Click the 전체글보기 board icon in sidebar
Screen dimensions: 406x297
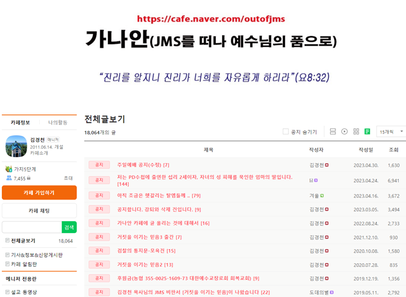click(x=7, y=241)
